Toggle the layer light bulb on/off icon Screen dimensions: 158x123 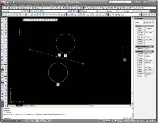coord(34,11)
